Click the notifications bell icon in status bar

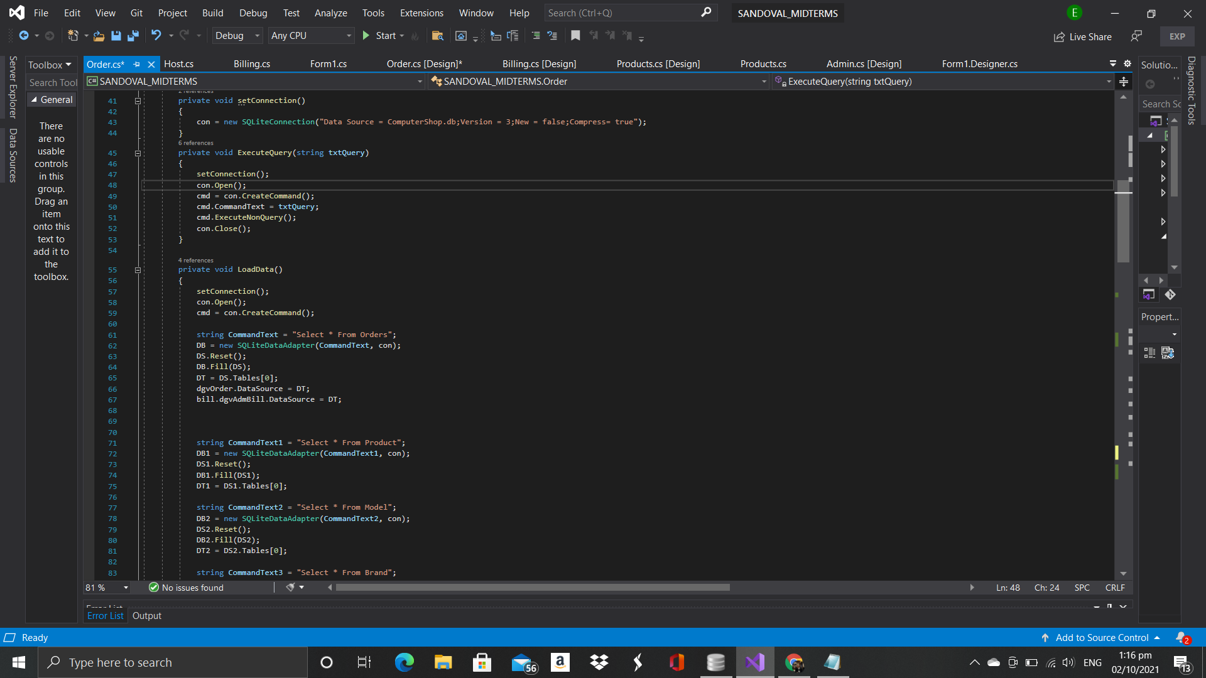click(1183, 638)
